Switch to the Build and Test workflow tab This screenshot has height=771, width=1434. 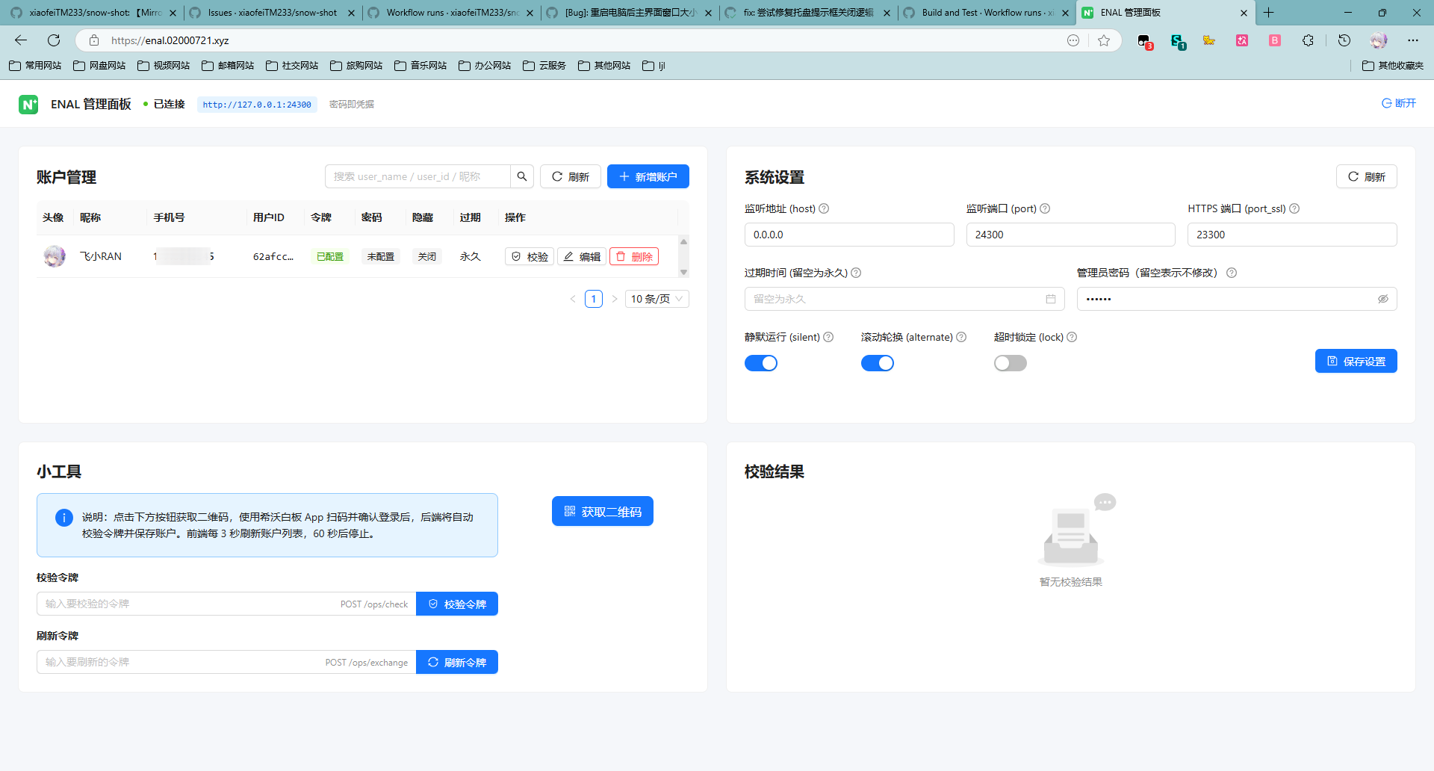point(987,13)
